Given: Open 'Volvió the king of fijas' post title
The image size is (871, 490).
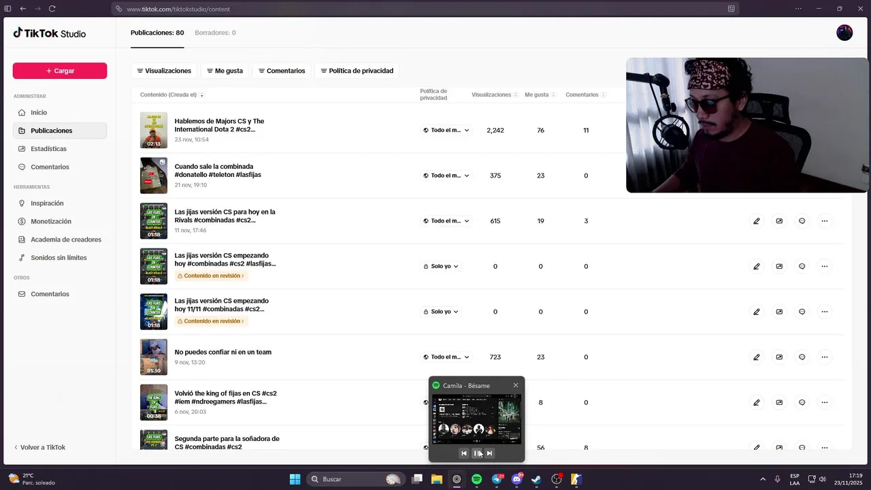Looking at the screenshot, I should (x=226, y=397).
